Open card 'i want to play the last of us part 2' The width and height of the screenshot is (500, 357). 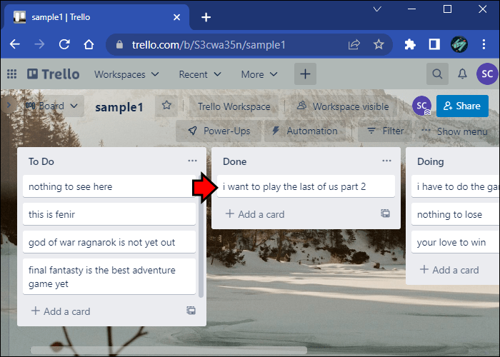[306, 186]
